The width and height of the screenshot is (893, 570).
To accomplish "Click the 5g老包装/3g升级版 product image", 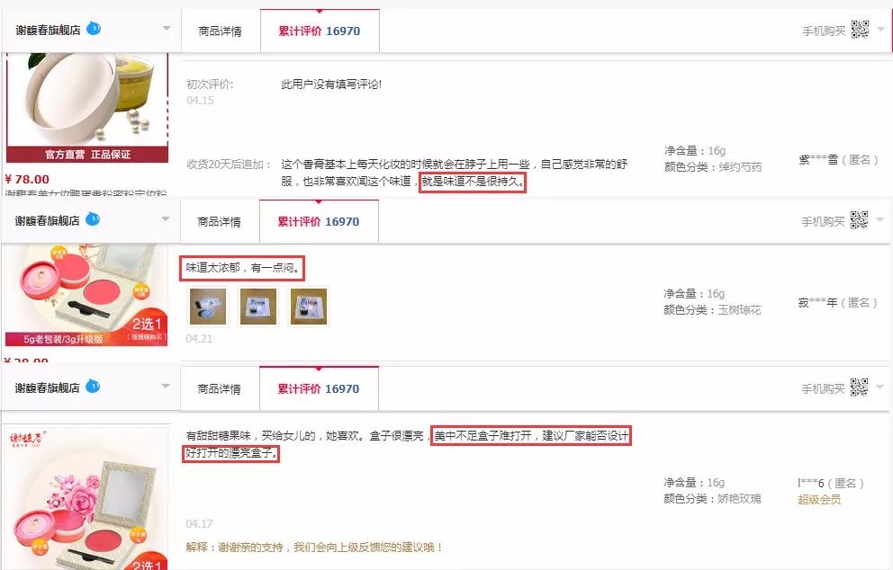I will [x=86, y=295].
